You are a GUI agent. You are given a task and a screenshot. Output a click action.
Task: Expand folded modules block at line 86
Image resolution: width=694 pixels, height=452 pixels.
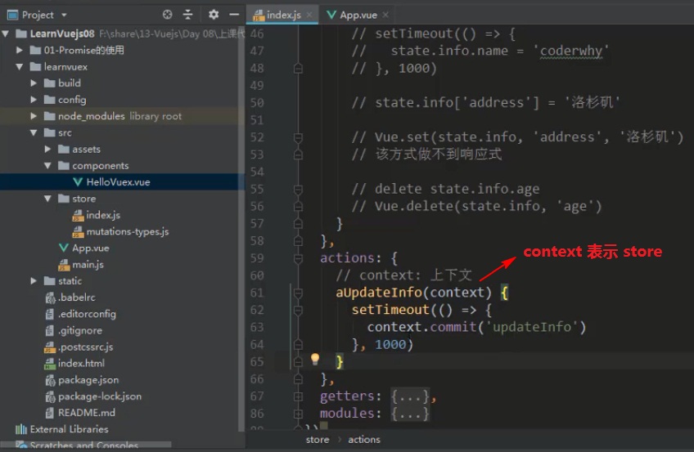click(299, 414)
